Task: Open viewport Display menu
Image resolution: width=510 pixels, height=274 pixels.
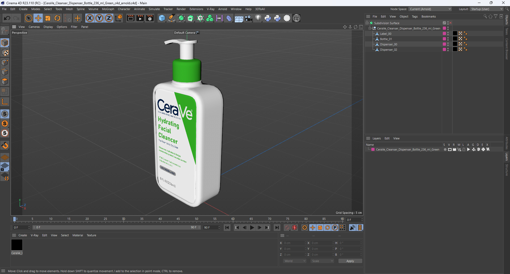Action: 48,27
